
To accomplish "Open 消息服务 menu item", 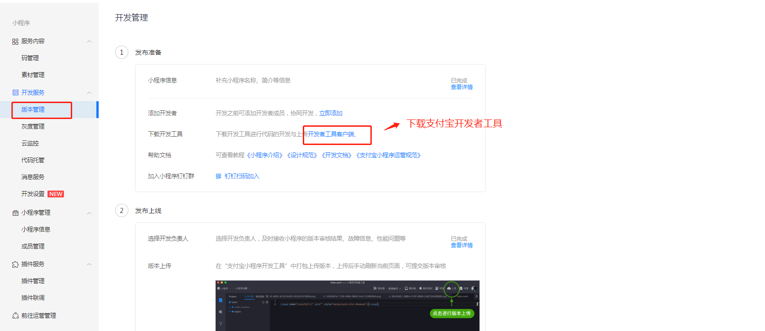I will [33, 177].
